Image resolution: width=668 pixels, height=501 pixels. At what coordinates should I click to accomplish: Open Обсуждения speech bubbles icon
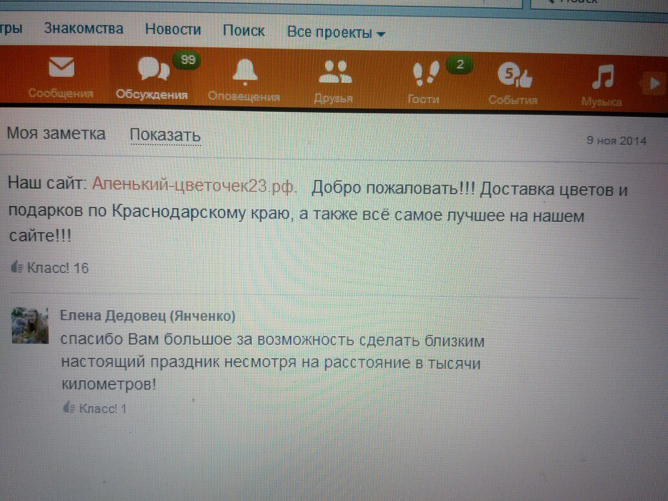coord(153,70)
